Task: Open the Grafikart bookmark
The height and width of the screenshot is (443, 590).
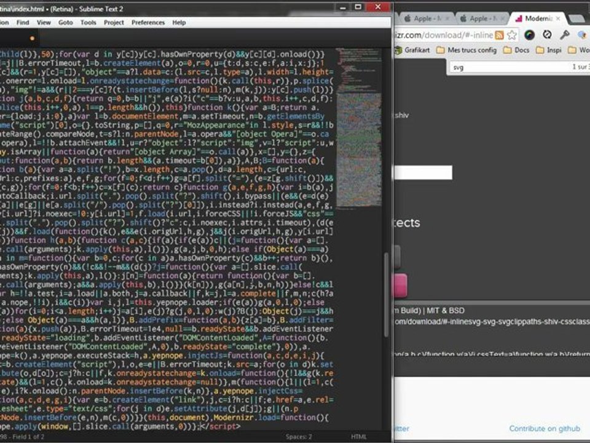Action: 412,50
